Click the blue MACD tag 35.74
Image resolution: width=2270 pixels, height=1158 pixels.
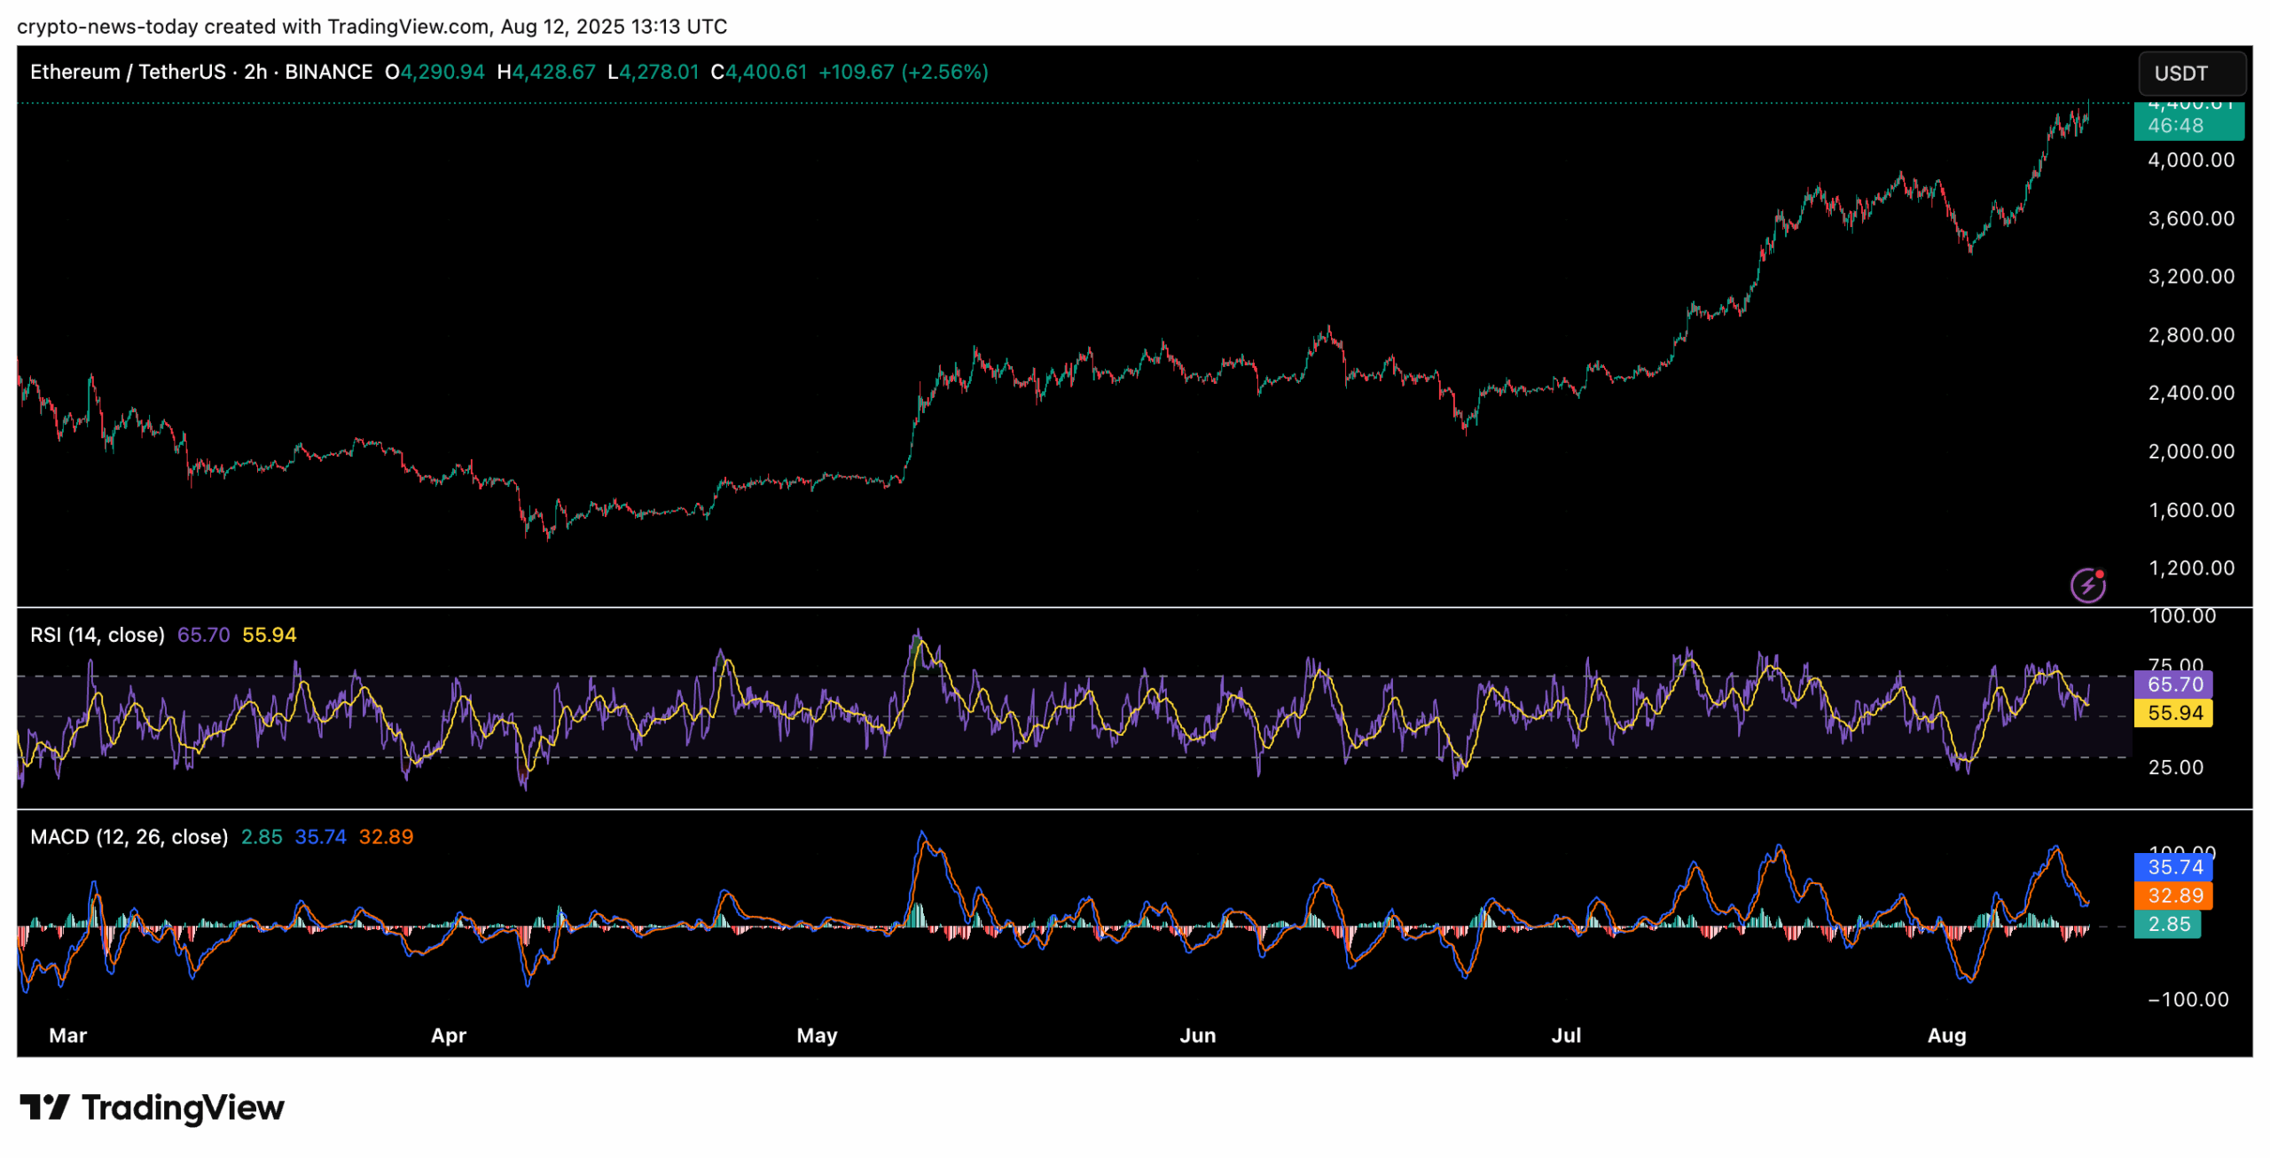(x=2174, y=867)
